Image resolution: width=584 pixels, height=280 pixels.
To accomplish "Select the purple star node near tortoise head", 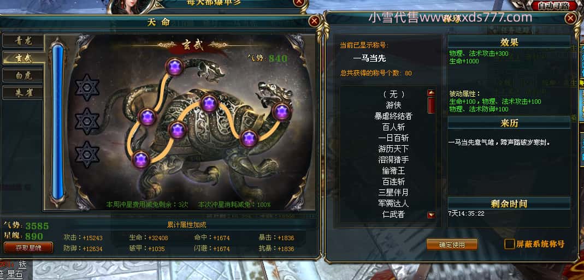I will pos(281,112).
